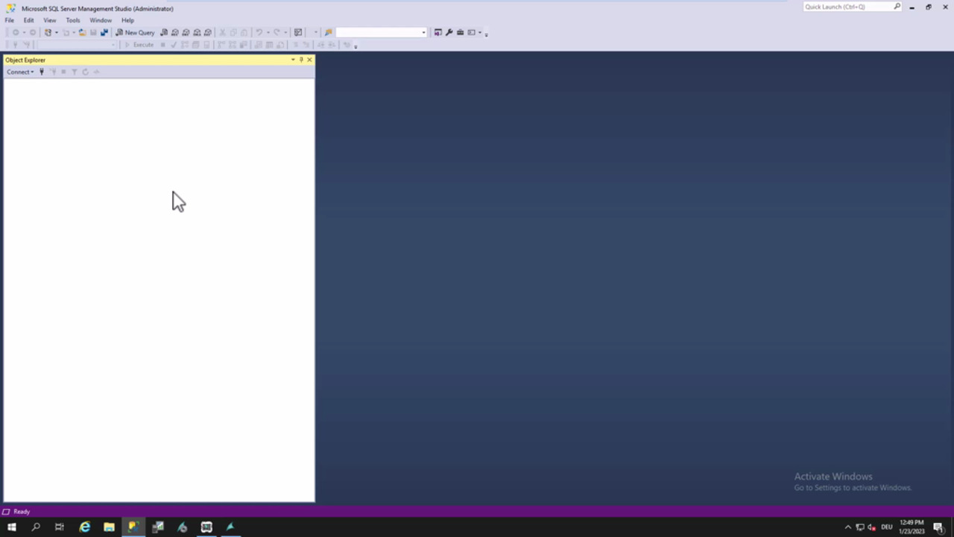Show hidden system tray icons chevron

tap(847, 527)
